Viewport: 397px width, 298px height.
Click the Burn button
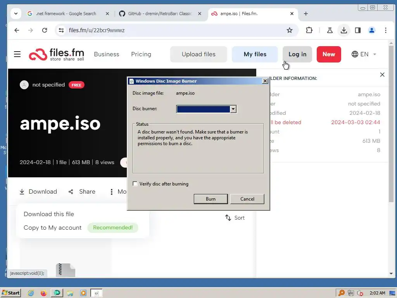pyautogui.click(x=211, y=199)
